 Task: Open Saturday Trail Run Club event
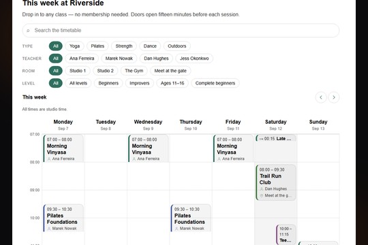(x=276, y=182)
